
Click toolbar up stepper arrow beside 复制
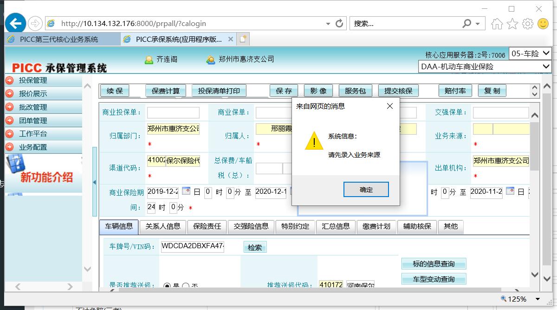[534, 88]
